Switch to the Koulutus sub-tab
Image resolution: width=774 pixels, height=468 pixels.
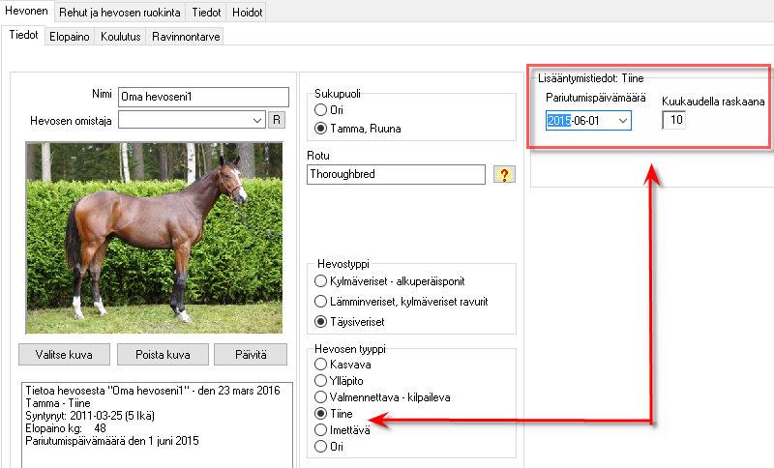120,37
